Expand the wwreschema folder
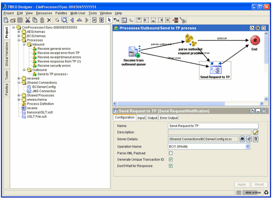 (19, 99)
